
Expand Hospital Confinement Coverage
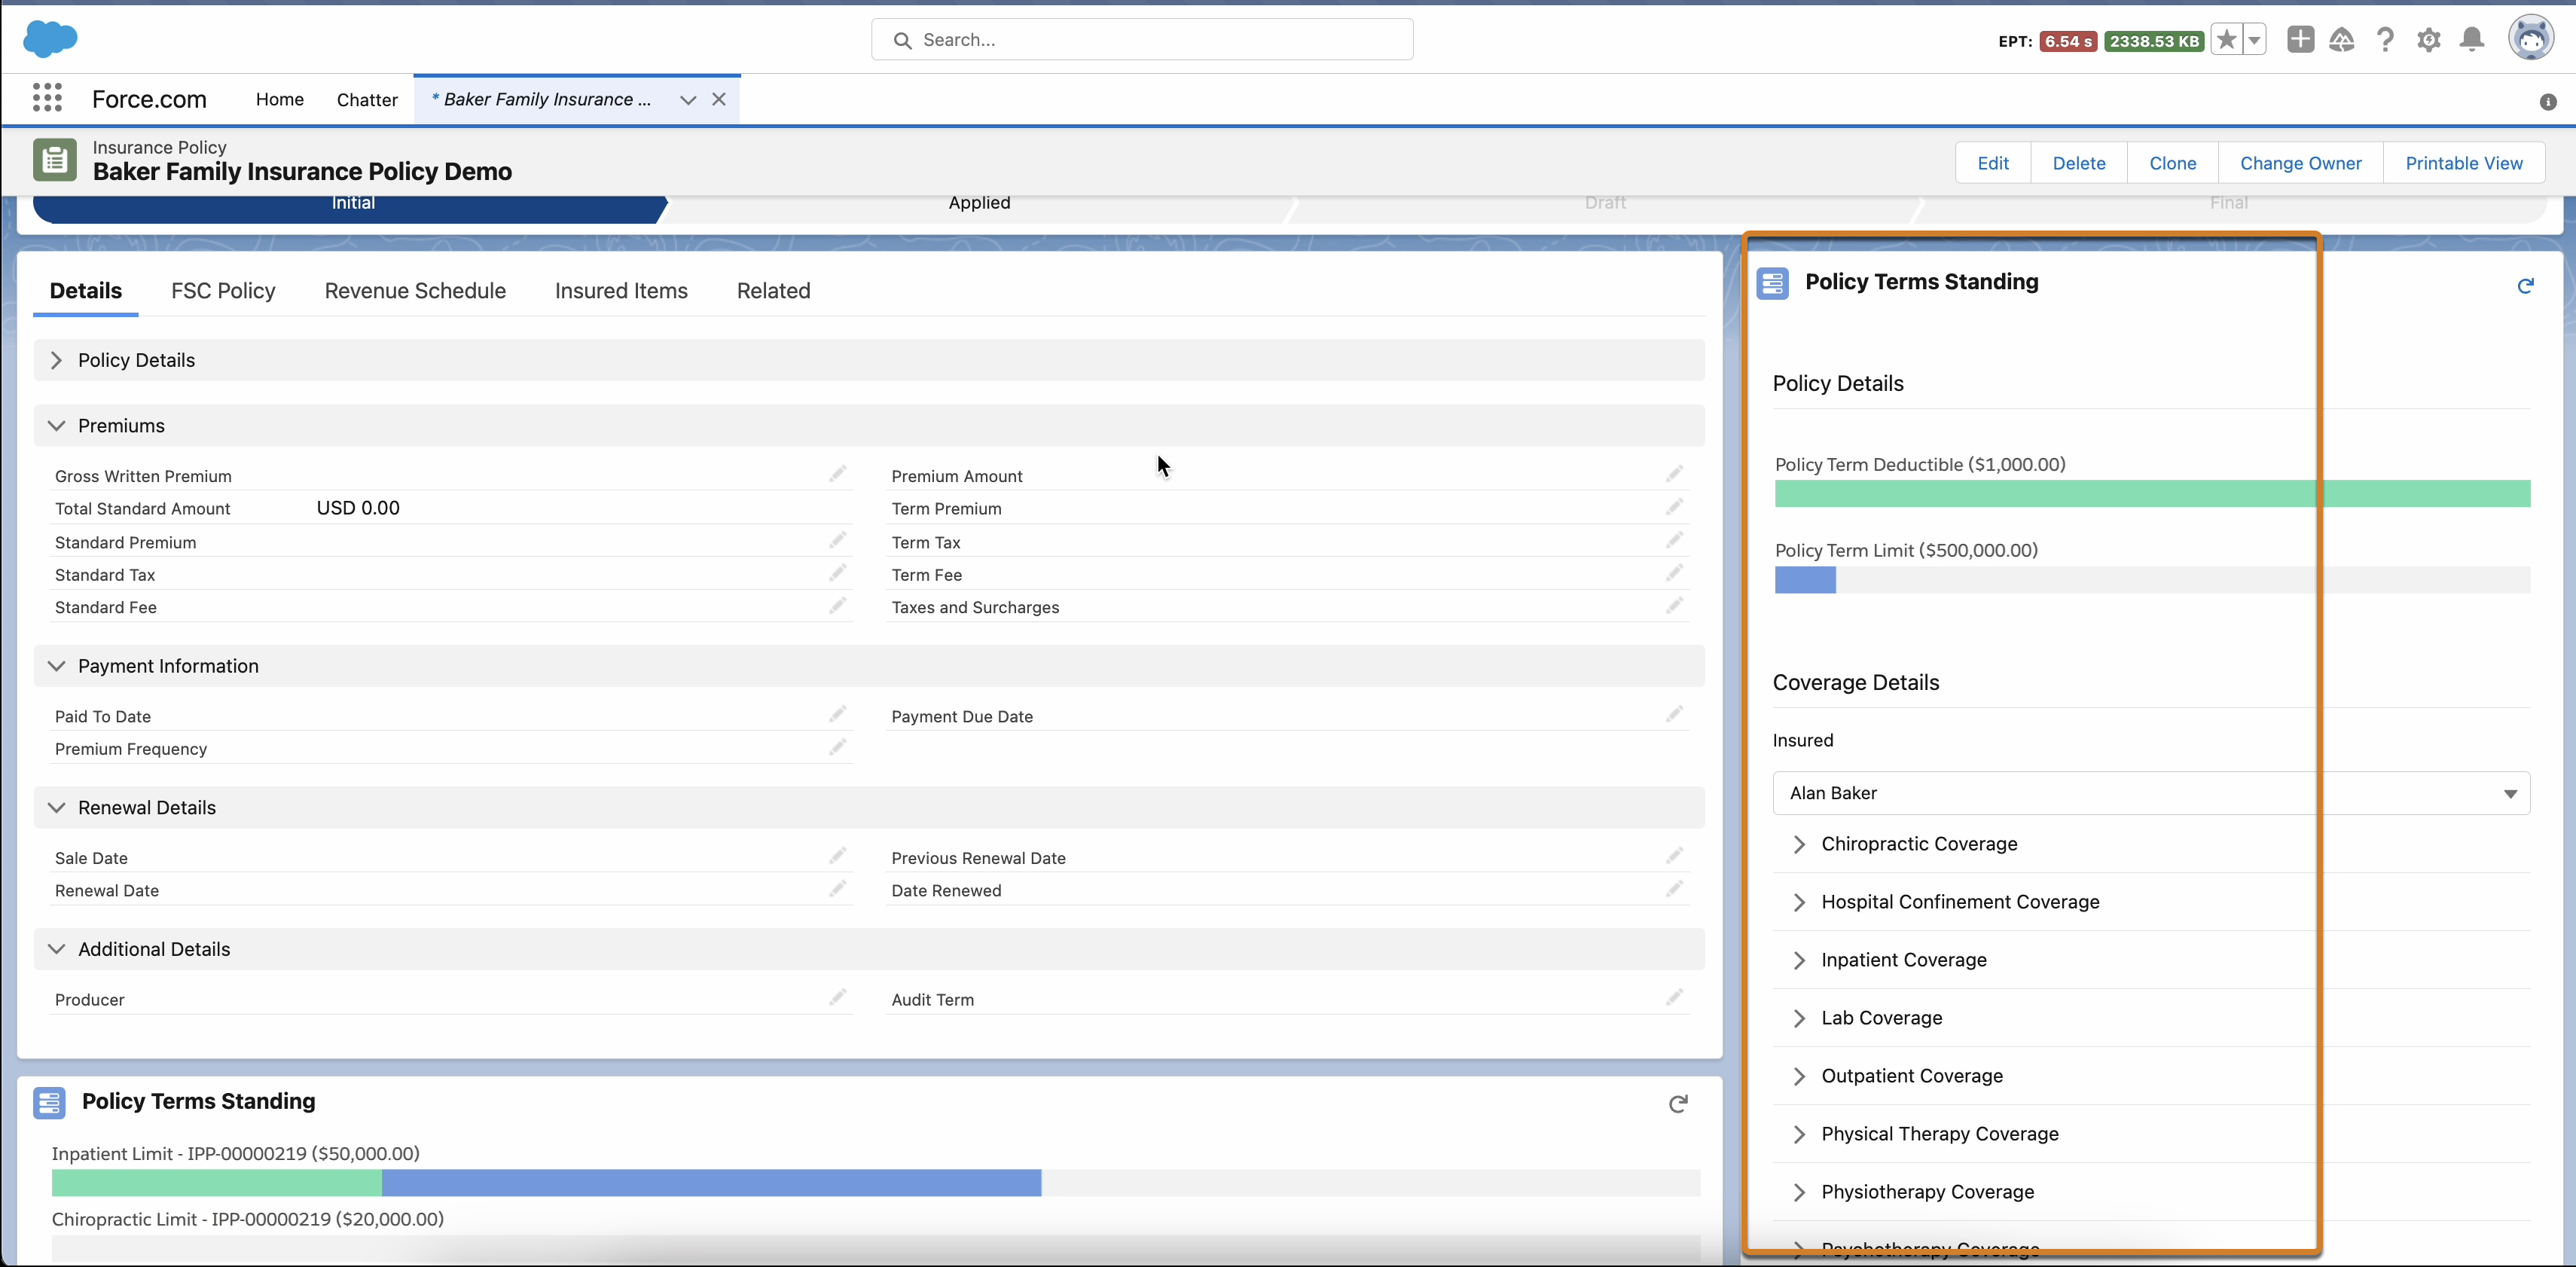pyautogui.click(x=1799, y=902)
